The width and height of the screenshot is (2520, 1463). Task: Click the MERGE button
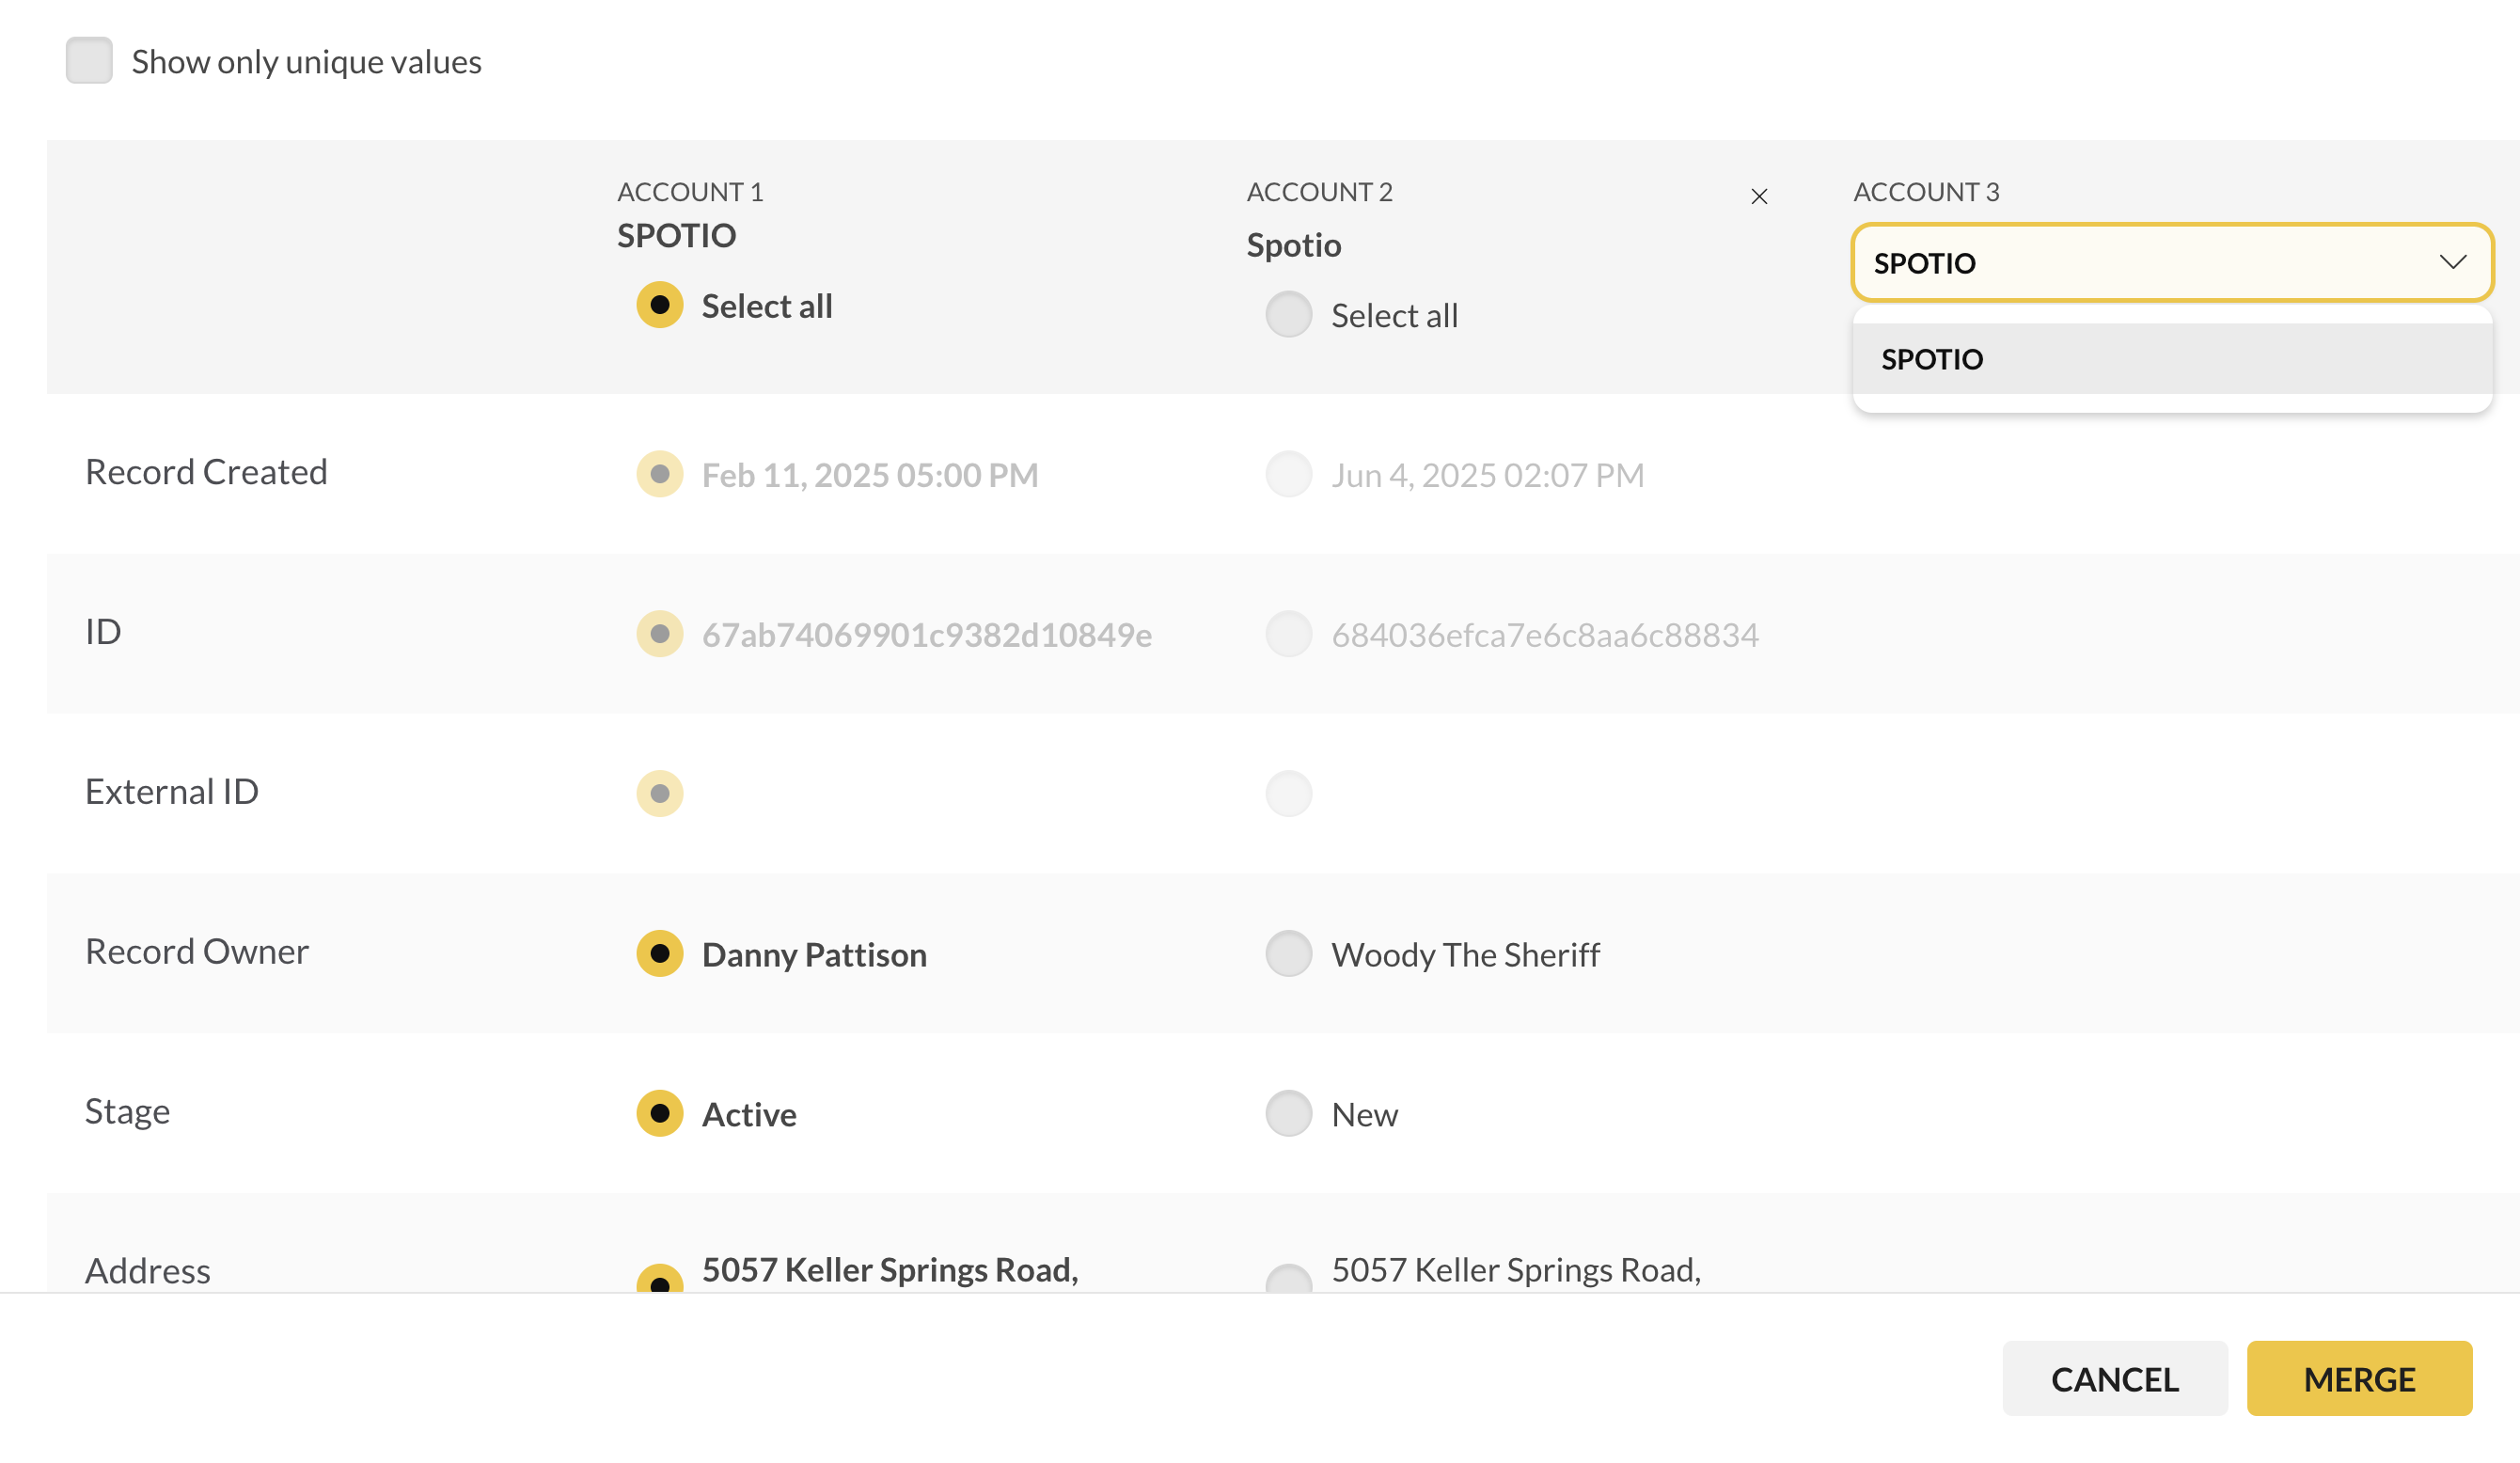point(2359,1379)
